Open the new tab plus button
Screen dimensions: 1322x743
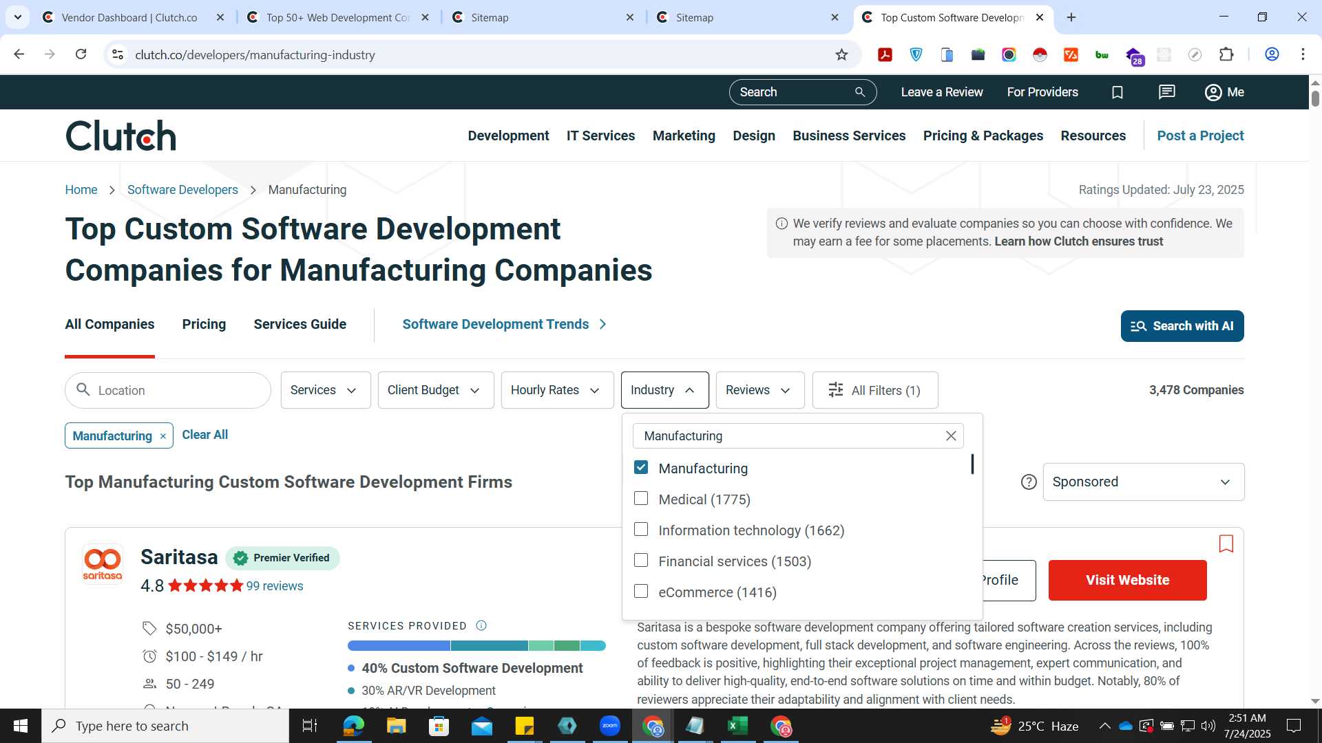tap(1071, 17)
